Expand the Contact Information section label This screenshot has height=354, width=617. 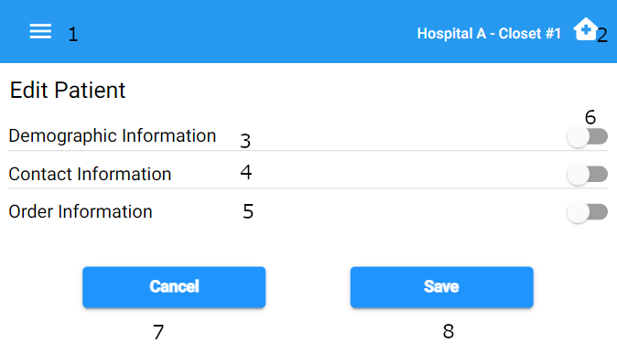90,174
